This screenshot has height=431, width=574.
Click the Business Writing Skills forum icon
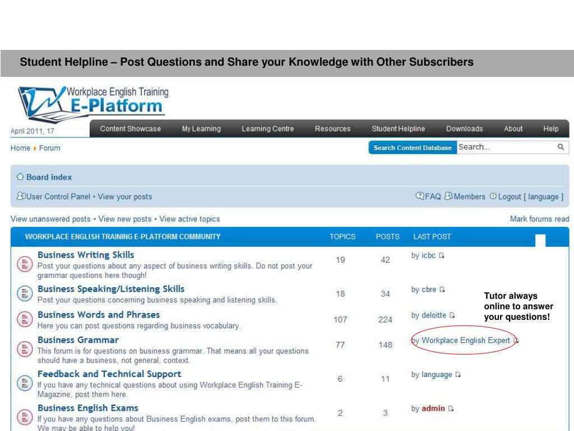coord(24,264)
